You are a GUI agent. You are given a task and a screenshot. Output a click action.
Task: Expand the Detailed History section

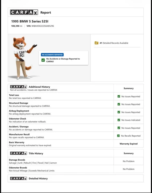(x=76, y=179)
